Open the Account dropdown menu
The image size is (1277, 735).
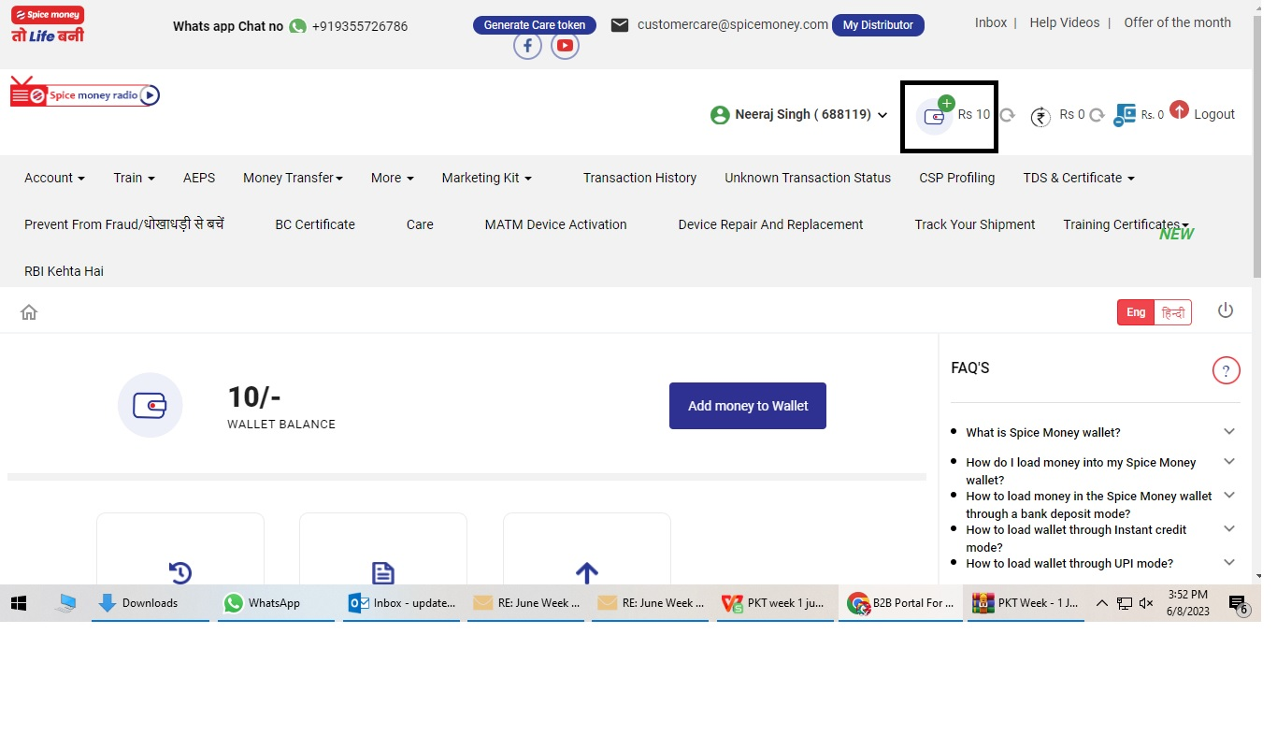54,178
